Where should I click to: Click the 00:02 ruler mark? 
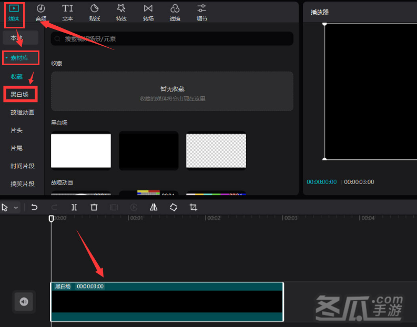(213, 218)
